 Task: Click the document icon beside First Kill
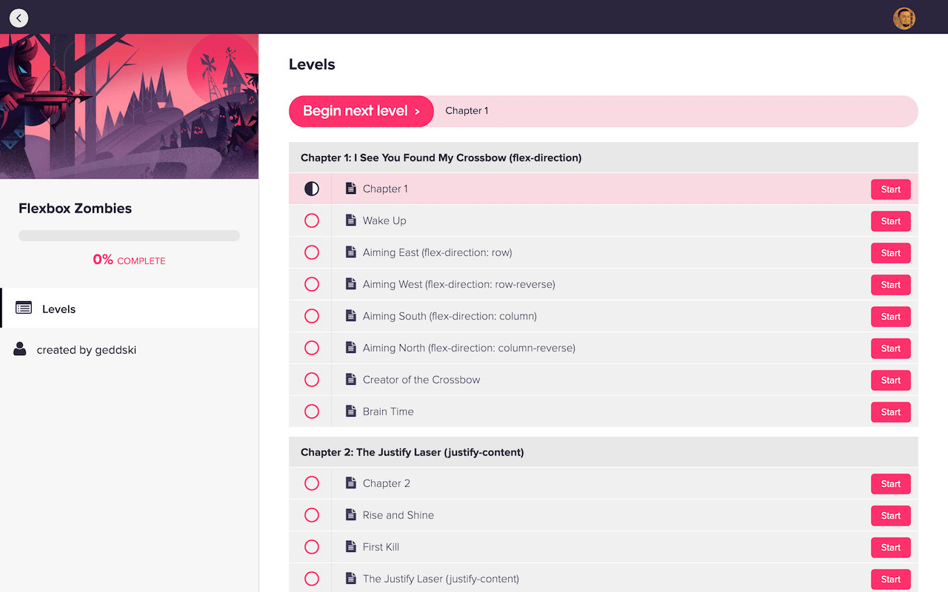(350, 547)
